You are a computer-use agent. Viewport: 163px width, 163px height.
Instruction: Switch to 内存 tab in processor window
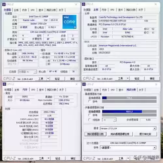tap(24, 10)
